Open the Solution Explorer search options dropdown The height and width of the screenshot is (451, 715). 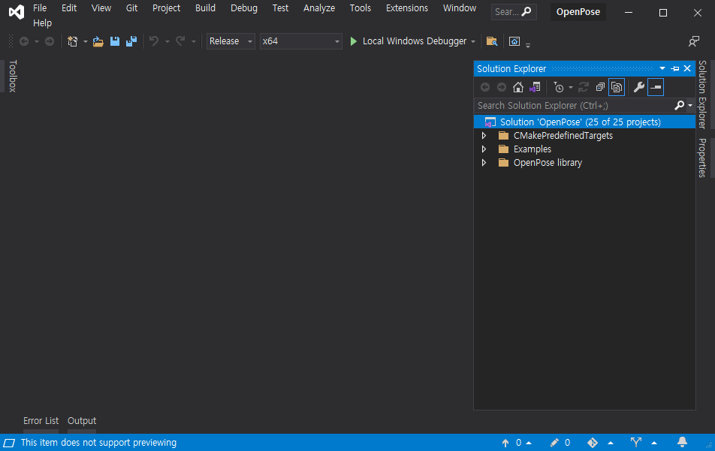click(x=690, y=106)
